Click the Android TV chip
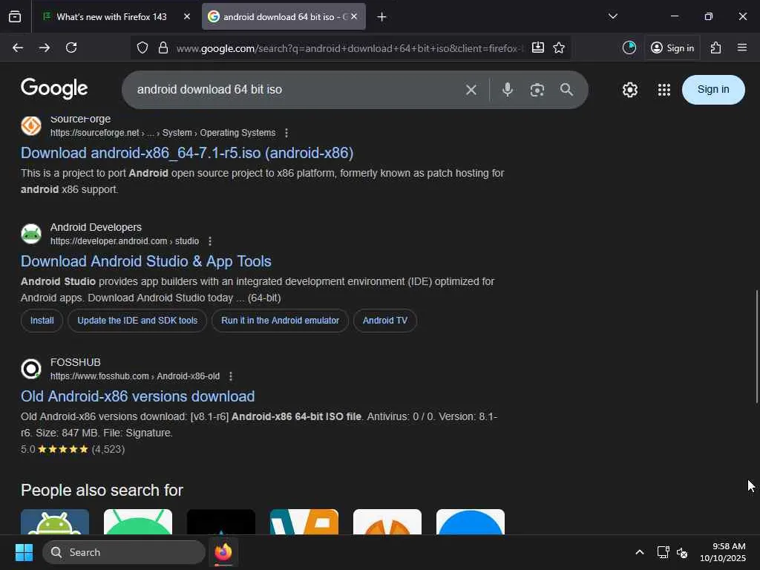The image size is (760, 570). click(385, 321)
